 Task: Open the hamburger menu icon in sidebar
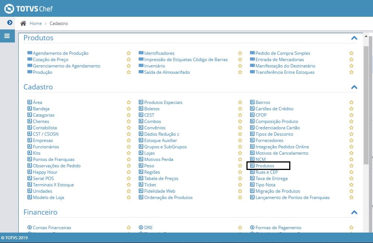[7, 36]
